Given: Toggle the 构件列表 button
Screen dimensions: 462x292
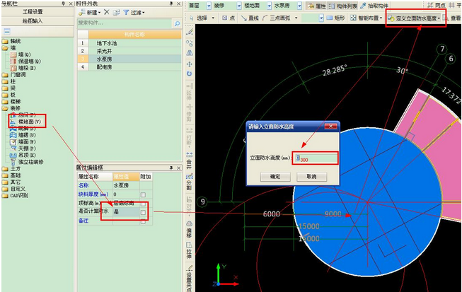Looking at the screenshot, I should [343, 6].
